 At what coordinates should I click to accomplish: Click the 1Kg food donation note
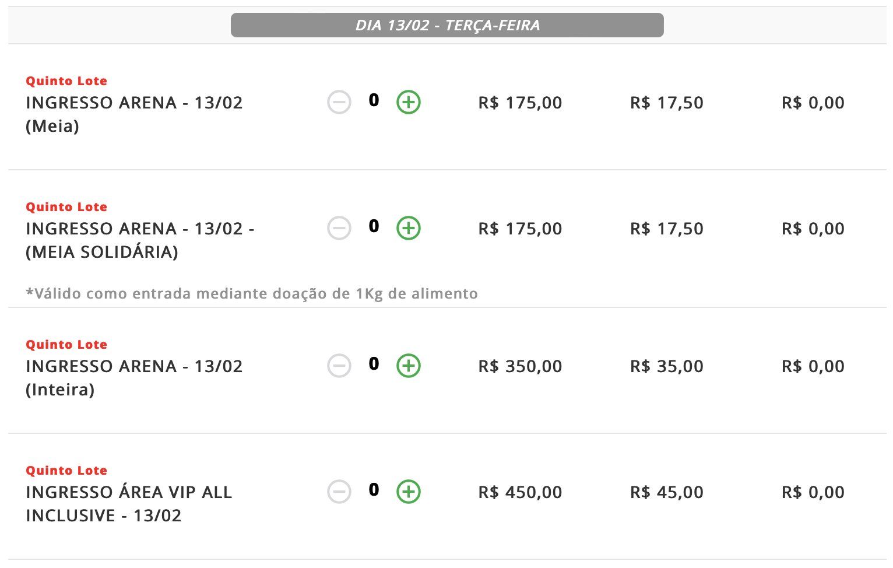(x=252, y=293)
